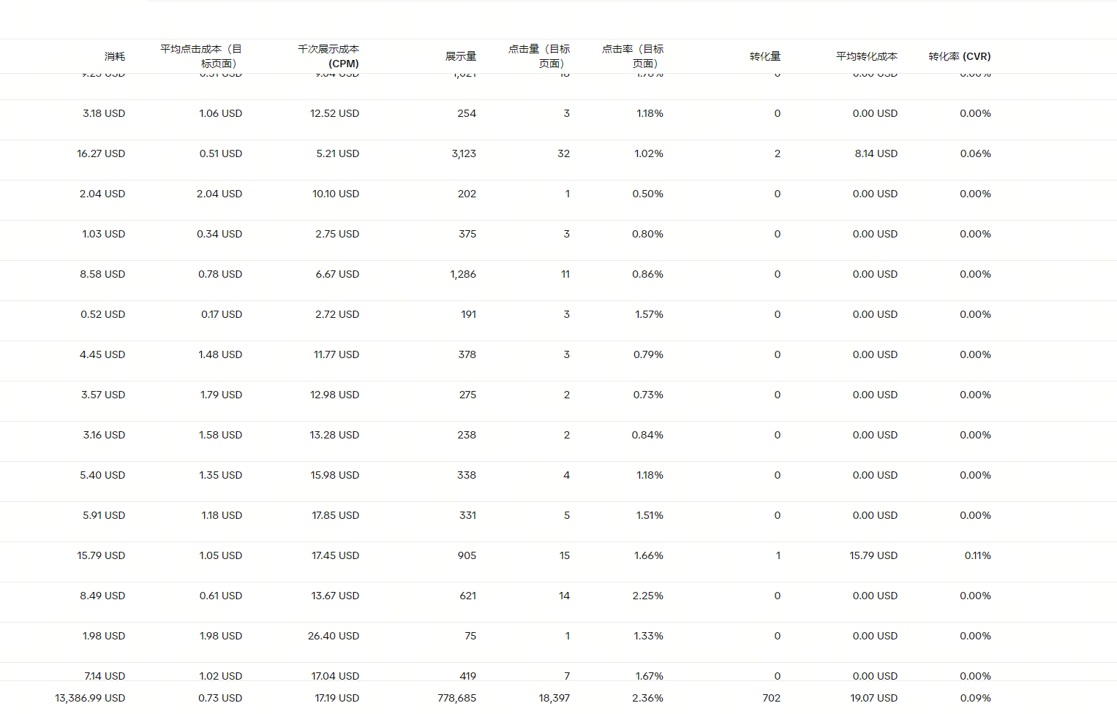
Task: Select the total clicks 18,397 cell
Action: 554,698
